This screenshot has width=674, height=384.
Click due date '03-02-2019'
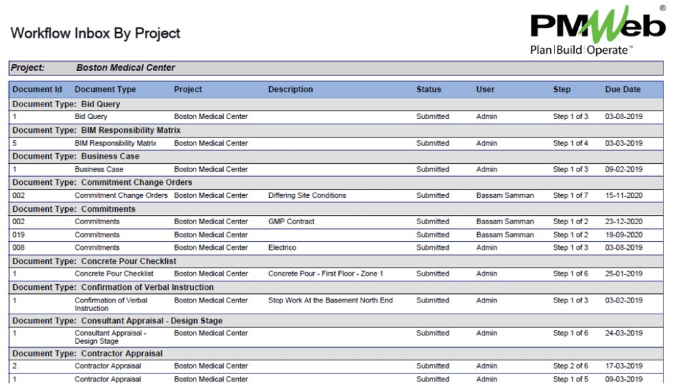point(624,300)
